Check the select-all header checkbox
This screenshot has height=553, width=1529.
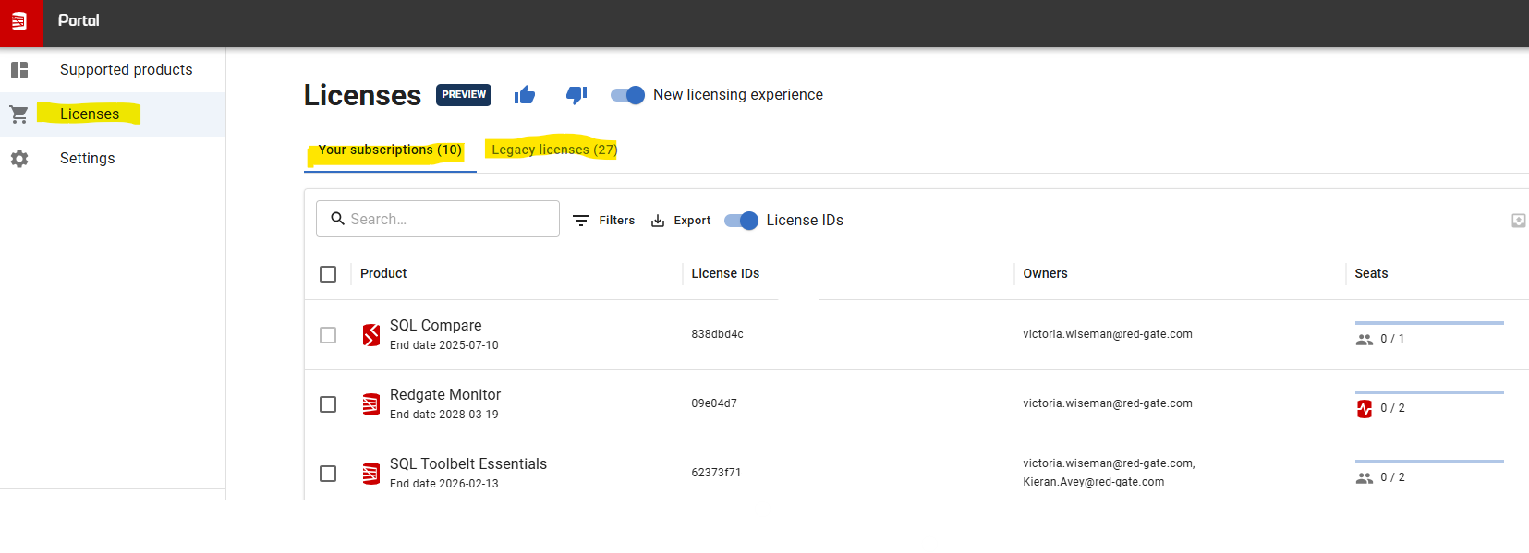click(x=328, y=274)
